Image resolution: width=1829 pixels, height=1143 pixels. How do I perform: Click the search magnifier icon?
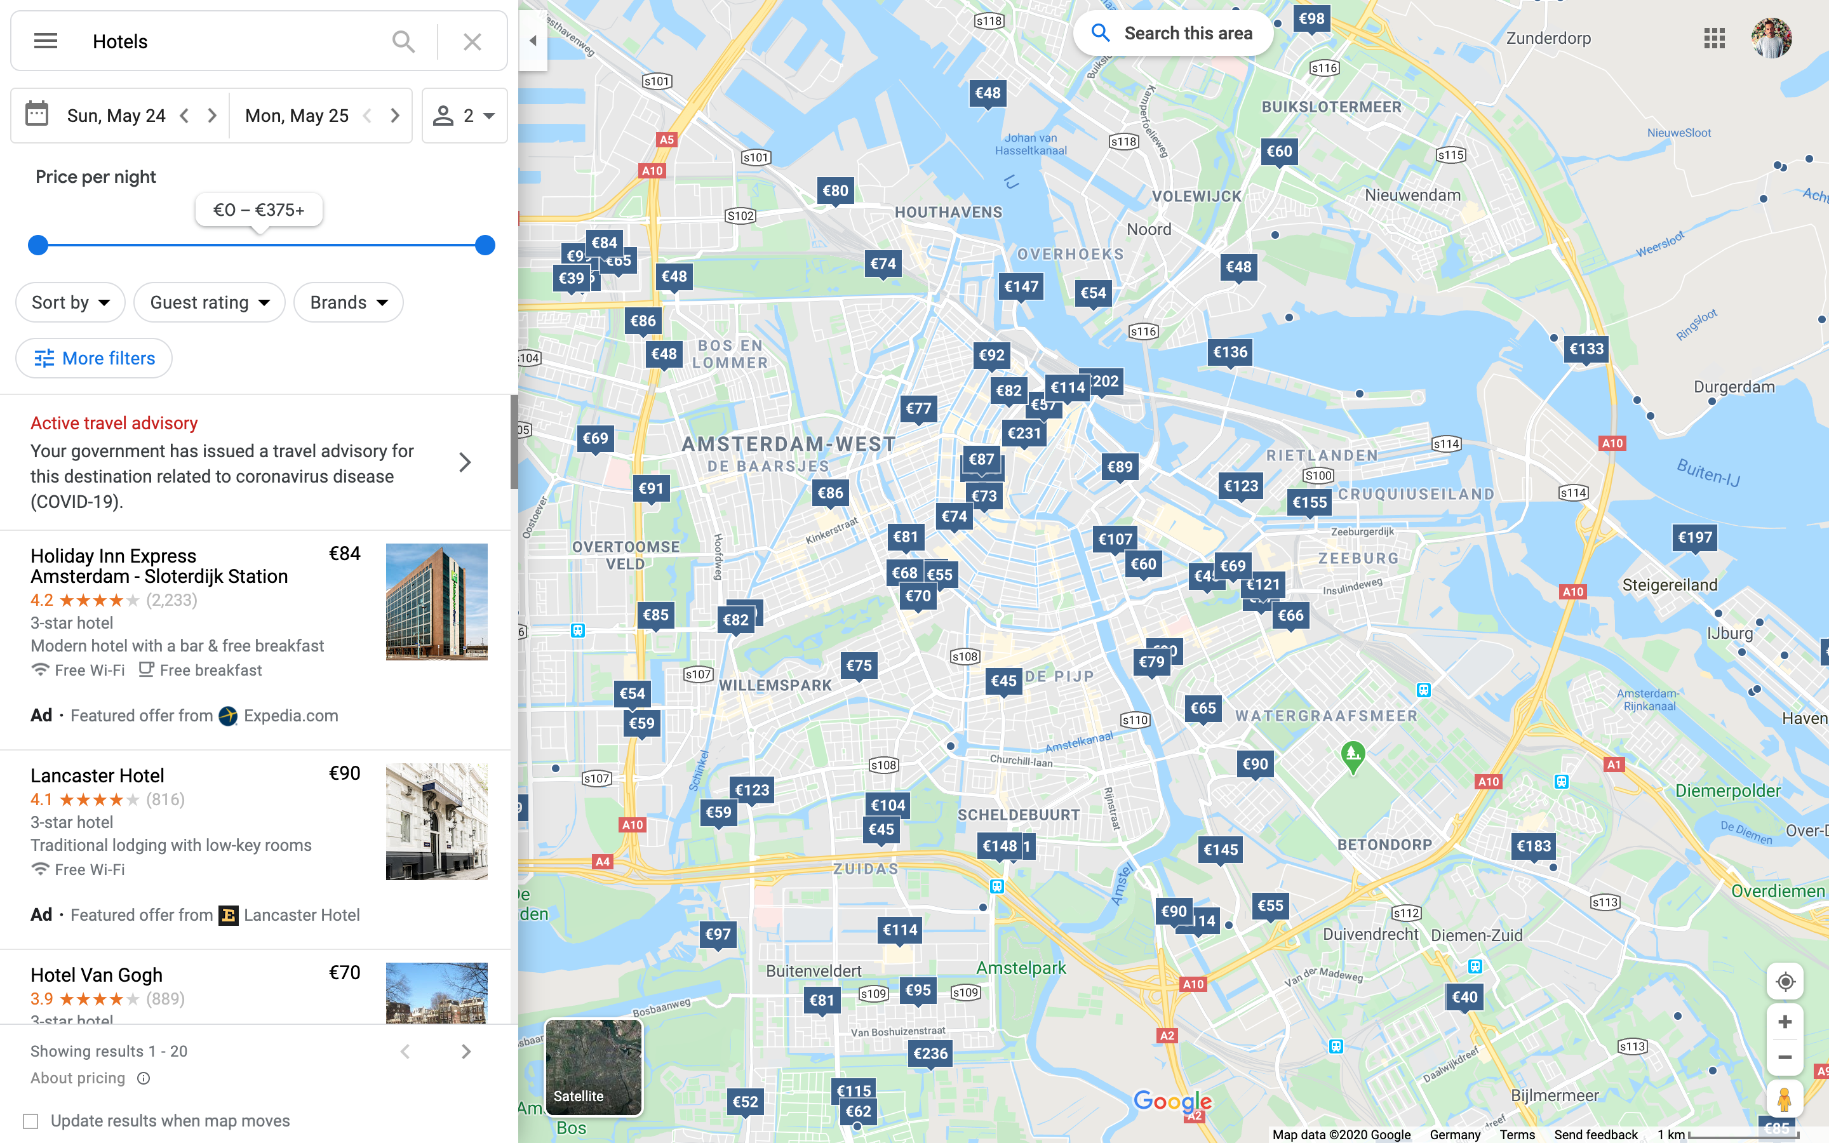pyautogui.click(x=404, y=41)
